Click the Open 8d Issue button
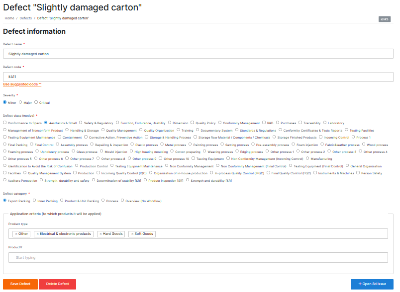This screenshot has width=400, height=292. click(372, 284)
